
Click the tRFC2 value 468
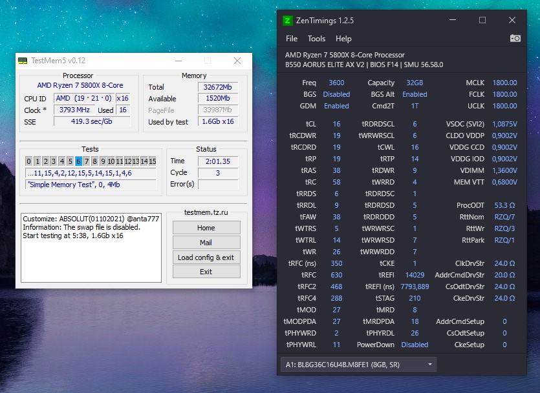coord(336,287)
